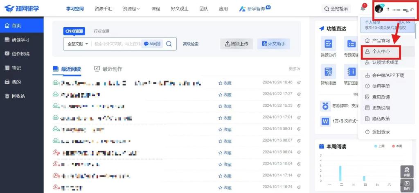Click the notification bell icon
The height and width of the screenshot is (193, 419).
coord(363,9)
